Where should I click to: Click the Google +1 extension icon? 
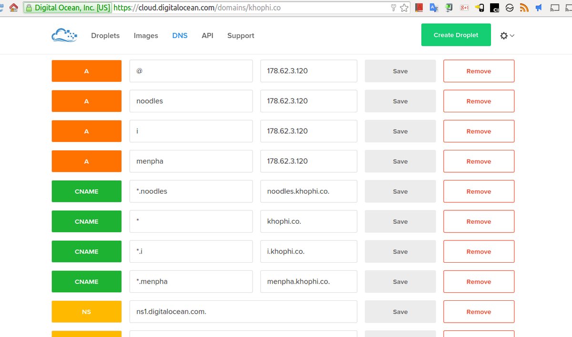464,8
